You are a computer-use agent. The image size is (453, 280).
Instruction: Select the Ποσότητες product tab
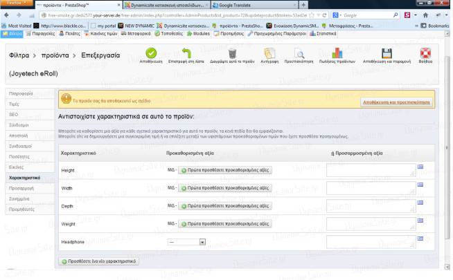click(30, 157)
